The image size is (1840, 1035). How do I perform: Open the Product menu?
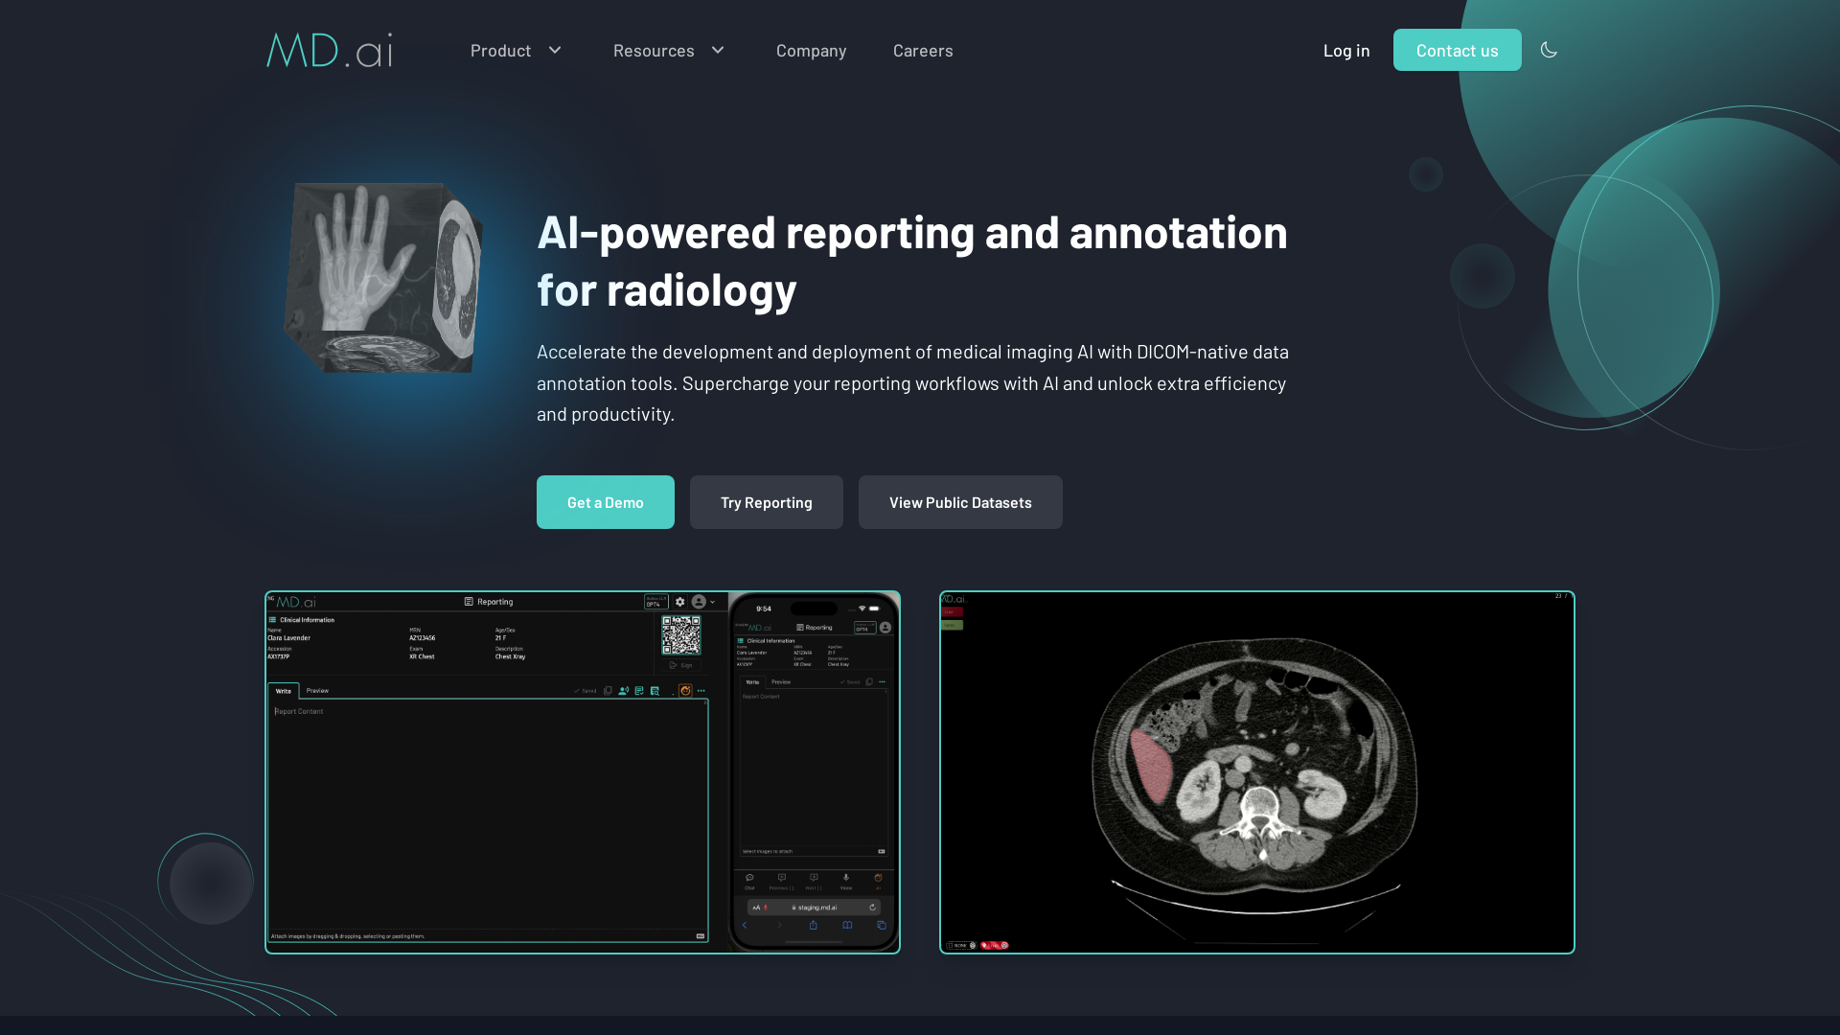coord(500,50)
